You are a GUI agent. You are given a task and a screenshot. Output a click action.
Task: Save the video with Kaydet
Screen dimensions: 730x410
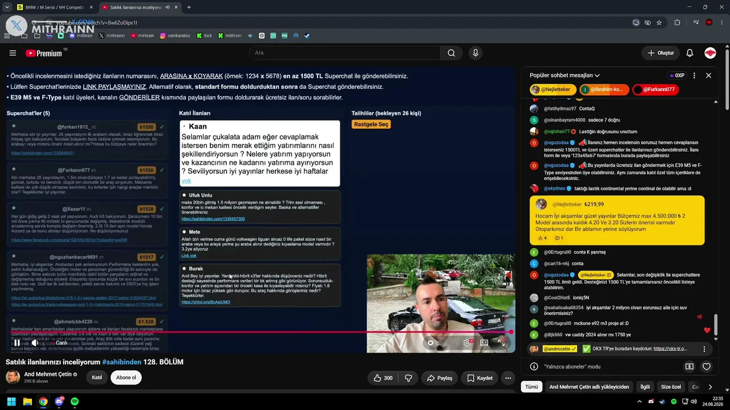480,378
